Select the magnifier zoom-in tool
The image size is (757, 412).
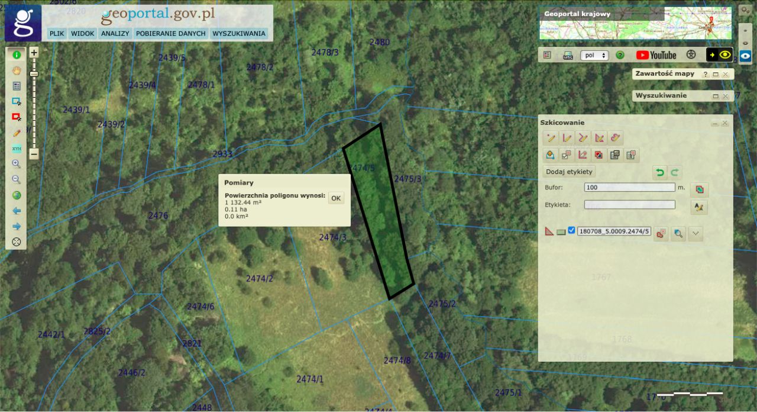tap(16, 164)
